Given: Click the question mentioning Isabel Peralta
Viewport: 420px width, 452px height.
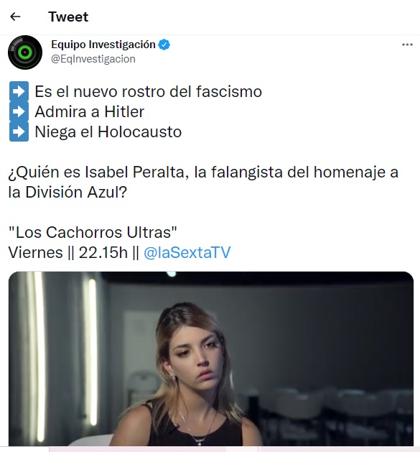Looking at the screenshot, I should pos(203,183).
